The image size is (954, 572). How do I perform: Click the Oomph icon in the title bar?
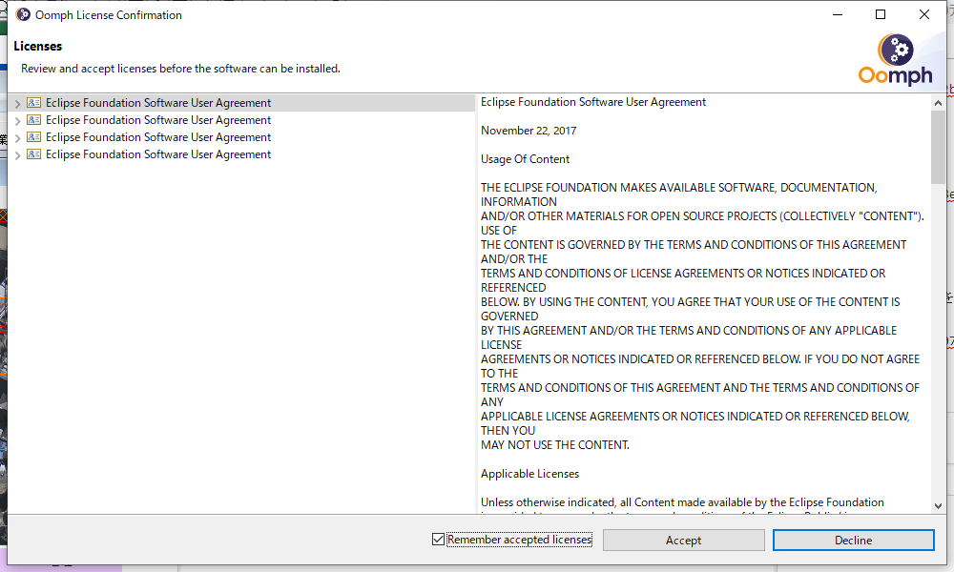point(24,14)
